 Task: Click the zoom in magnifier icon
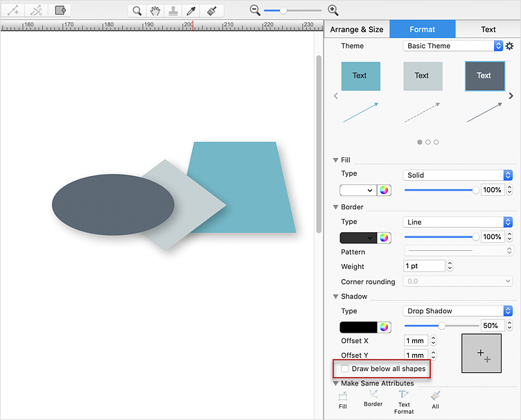coord(333,10)
